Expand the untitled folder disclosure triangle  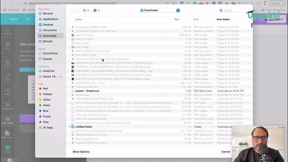(x=70, y=127)
